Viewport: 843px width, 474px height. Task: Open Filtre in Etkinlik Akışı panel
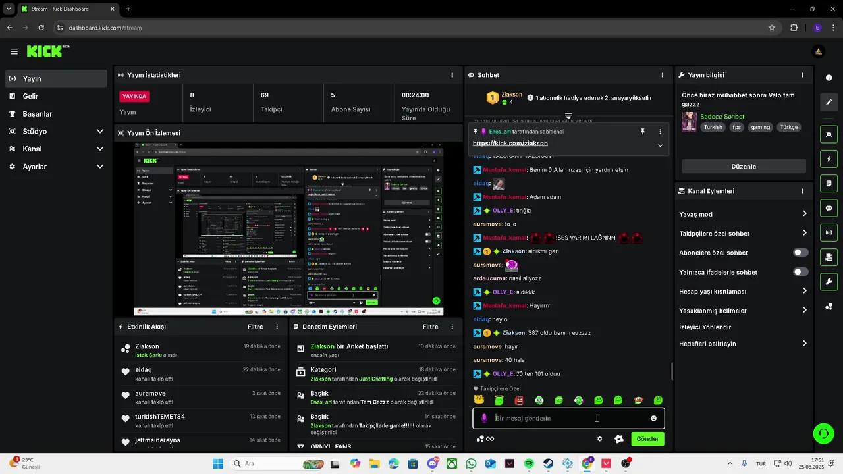(255, 327)
